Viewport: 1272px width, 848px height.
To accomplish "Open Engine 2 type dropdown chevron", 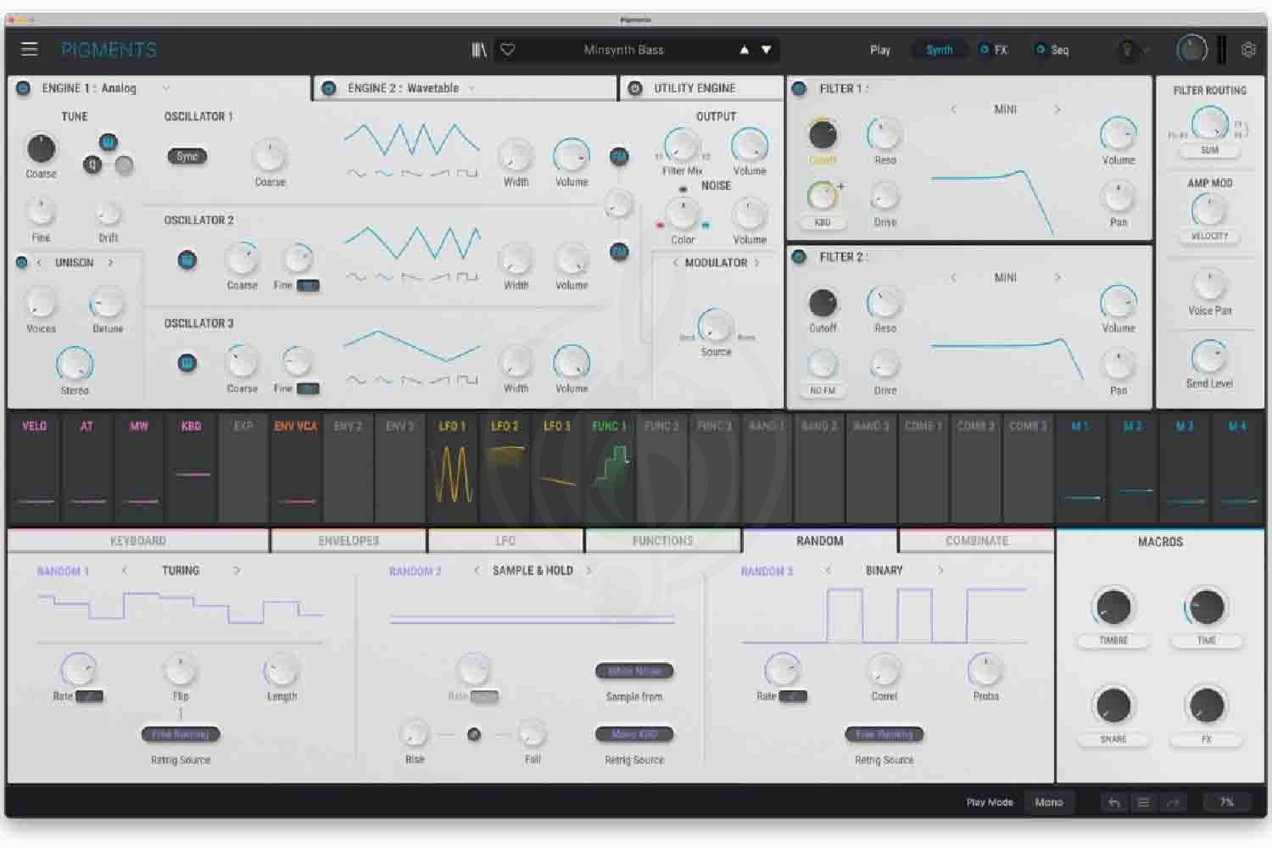I will coord(471,88).
